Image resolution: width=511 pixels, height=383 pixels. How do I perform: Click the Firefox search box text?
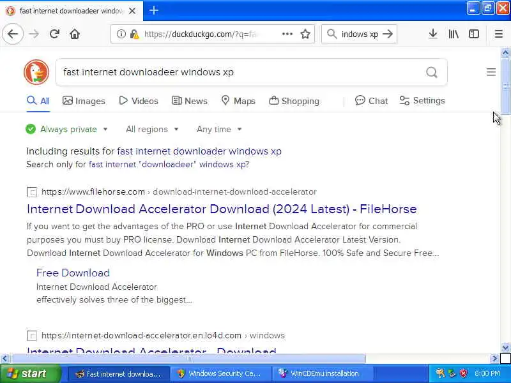tap(360, 34)
